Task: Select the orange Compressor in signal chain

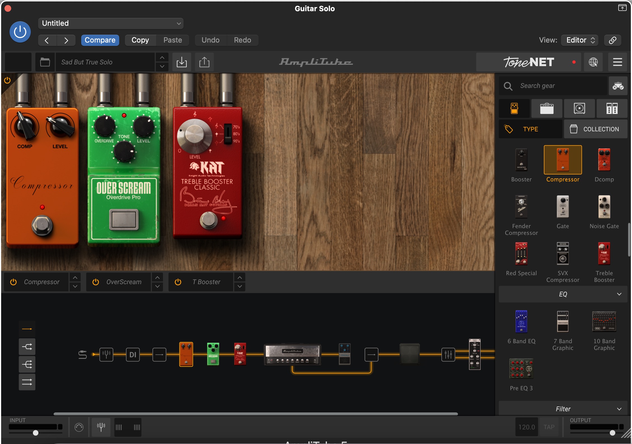Action: click(186, 354)
